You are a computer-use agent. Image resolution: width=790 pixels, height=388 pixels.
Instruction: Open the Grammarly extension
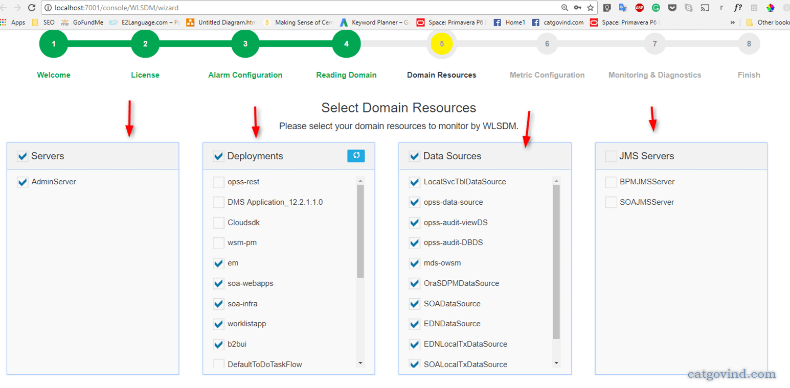(x=656, y=8)
